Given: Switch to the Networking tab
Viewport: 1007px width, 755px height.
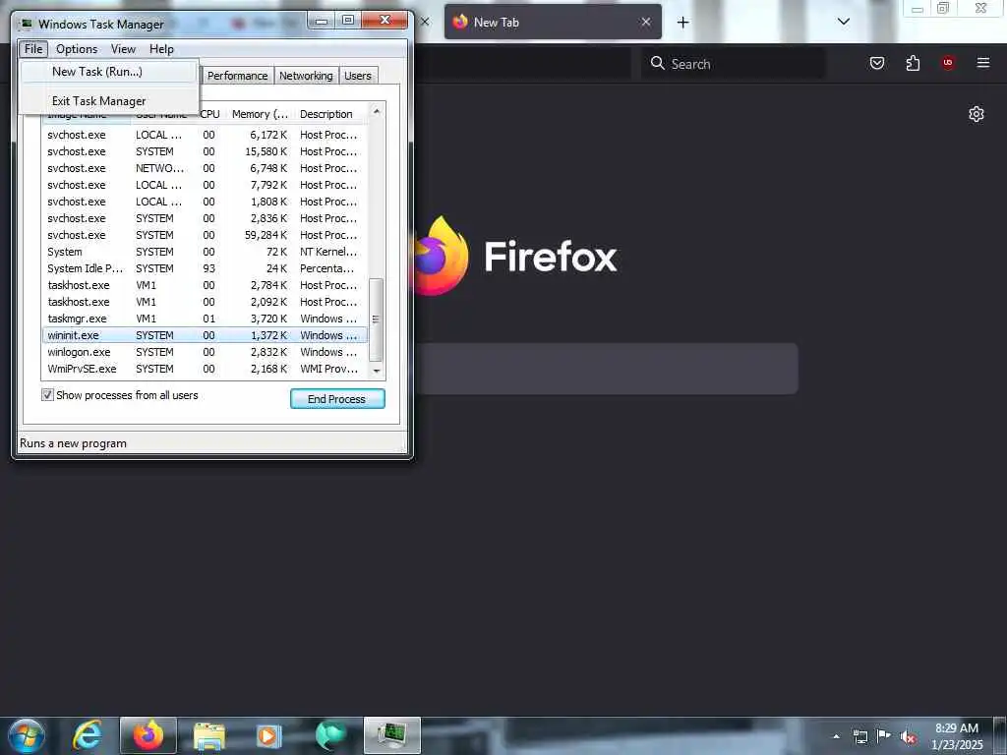Looking at the screenshot, I should tap(306, 76).
